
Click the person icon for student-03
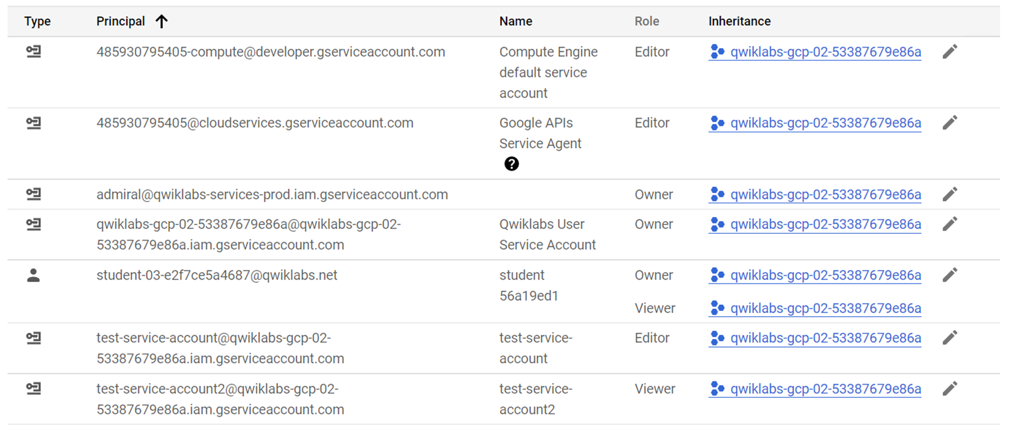pos(33,275)
